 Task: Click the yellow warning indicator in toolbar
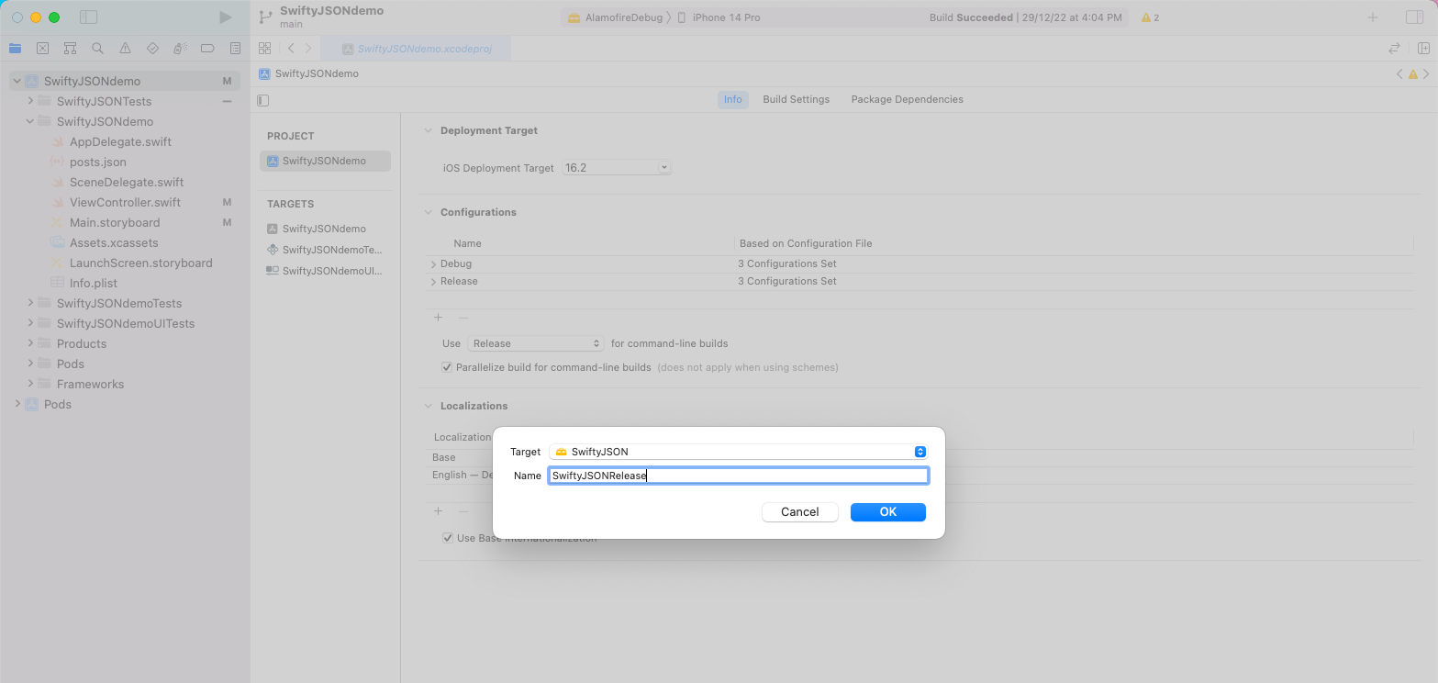[1150, 17]
